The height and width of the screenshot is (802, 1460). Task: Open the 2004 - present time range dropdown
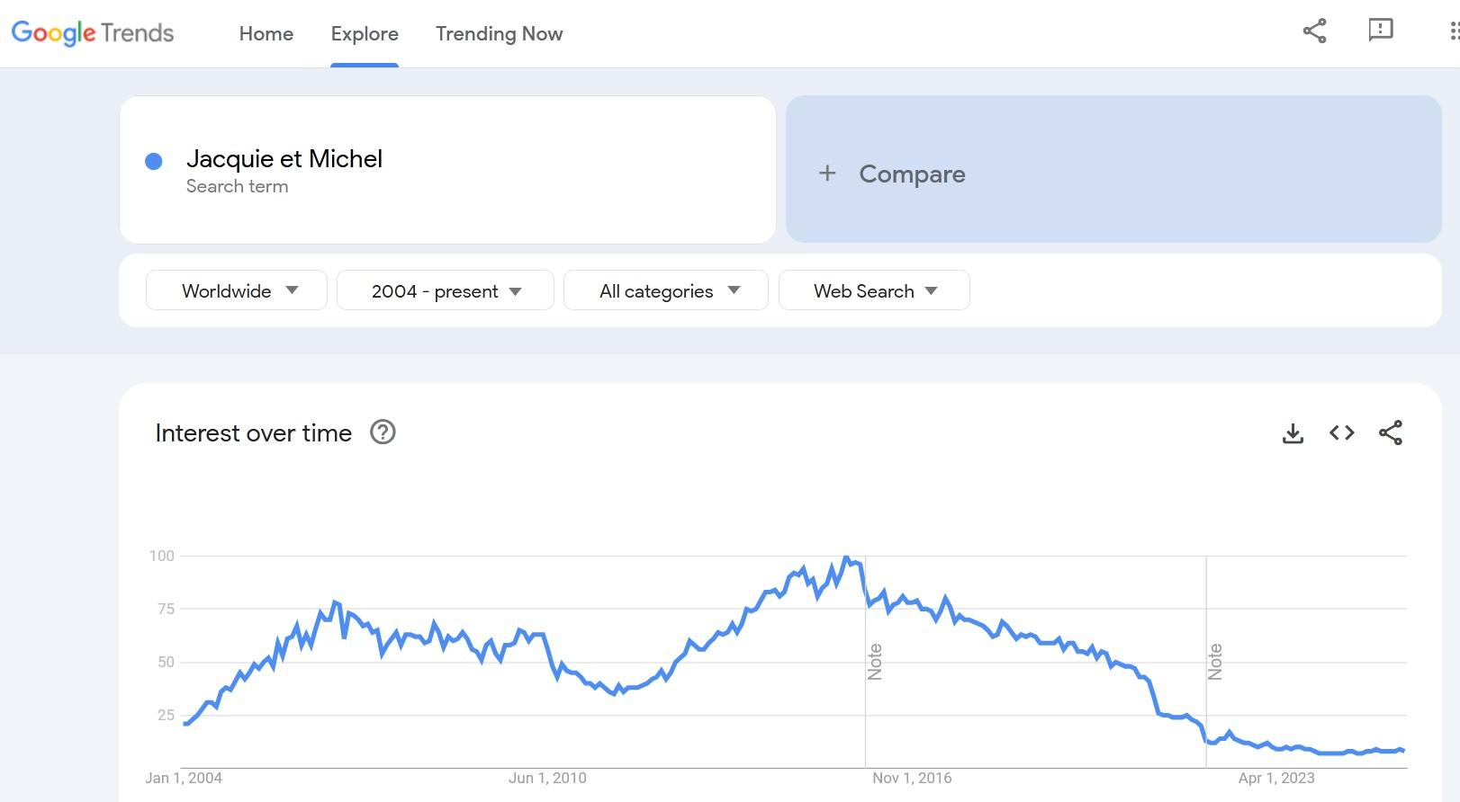tap(446, 291)
